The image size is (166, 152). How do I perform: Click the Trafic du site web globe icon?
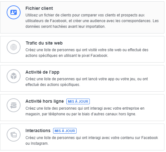[x=14, y=47]
